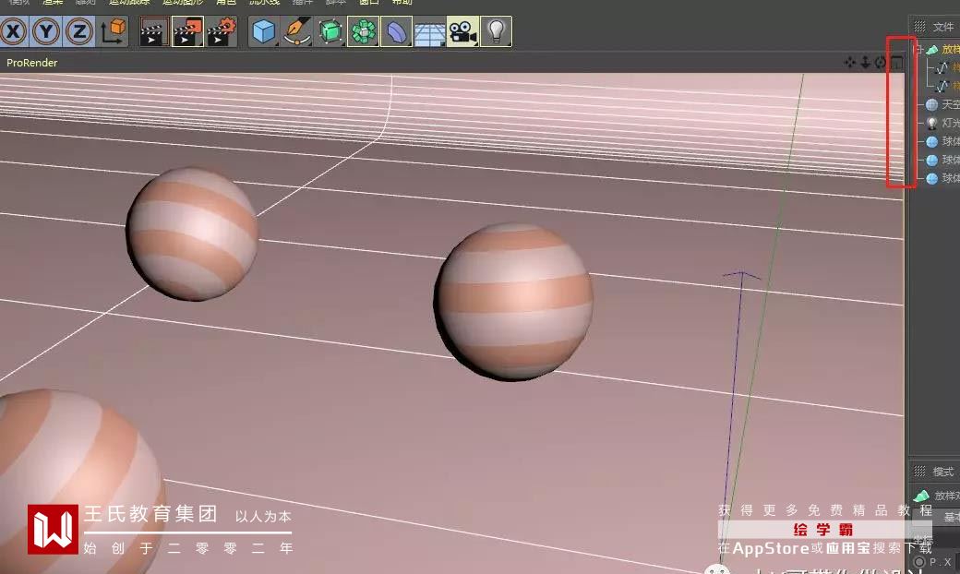Toggle the Y axis lock
Screen dimensions: 960x574
tap(46, 31)
